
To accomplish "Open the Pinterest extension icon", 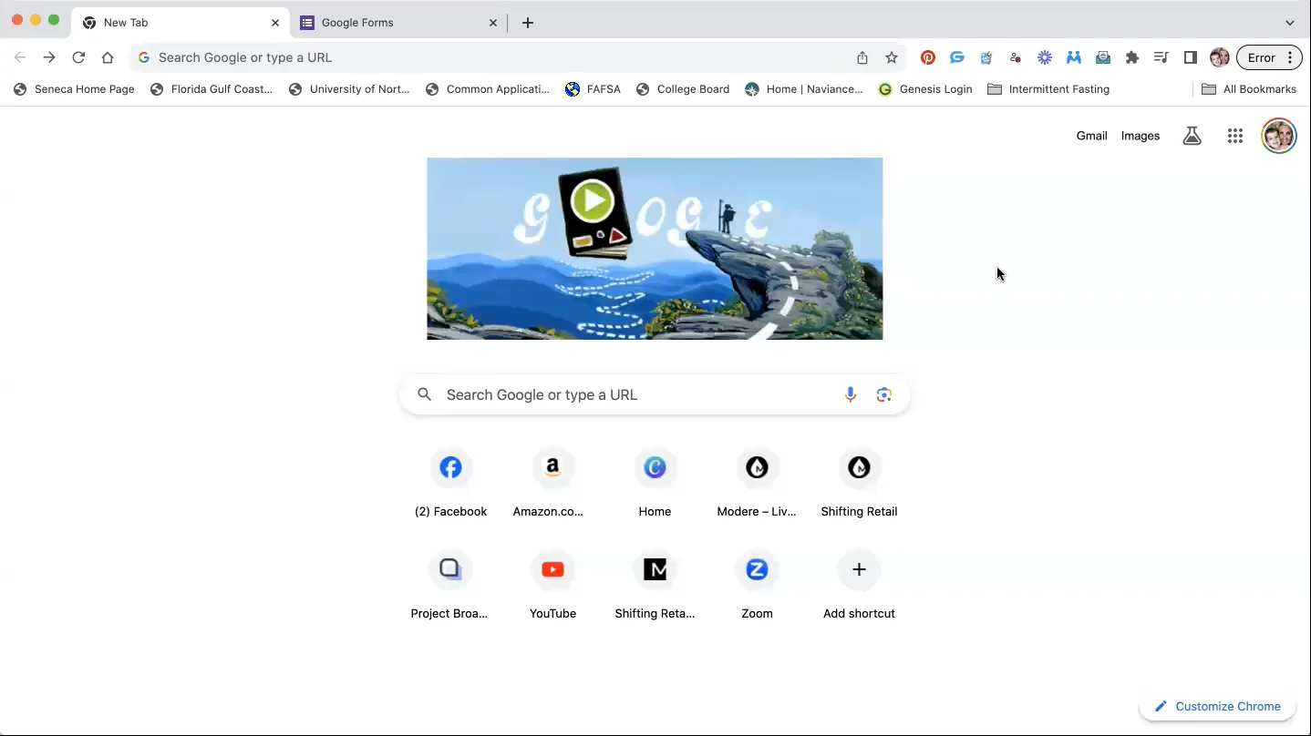I will click(x=928, y=57).
